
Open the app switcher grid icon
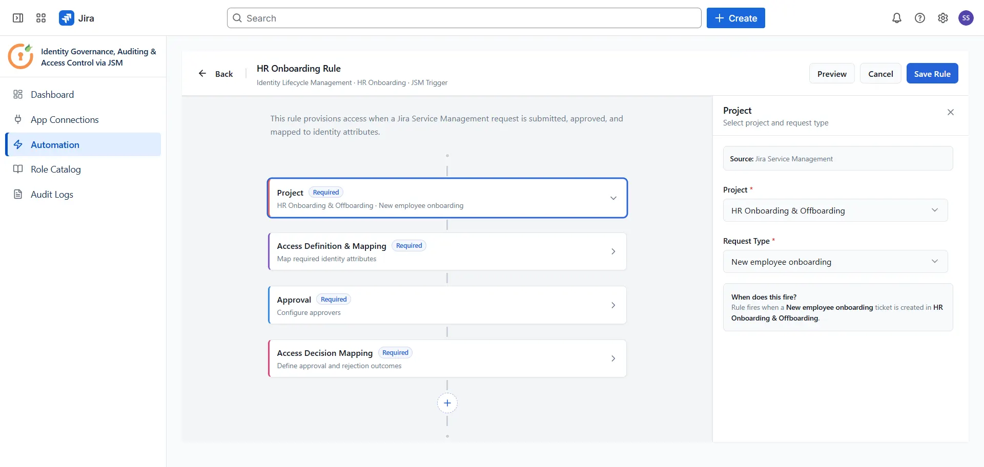coord(41,18)
